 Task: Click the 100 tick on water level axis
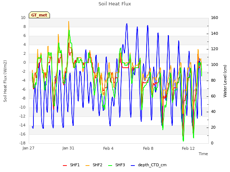215,65
